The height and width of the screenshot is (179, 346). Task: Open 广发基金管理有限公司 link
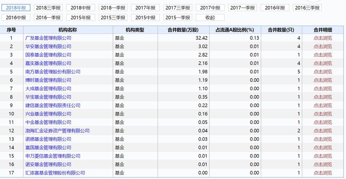48,38
